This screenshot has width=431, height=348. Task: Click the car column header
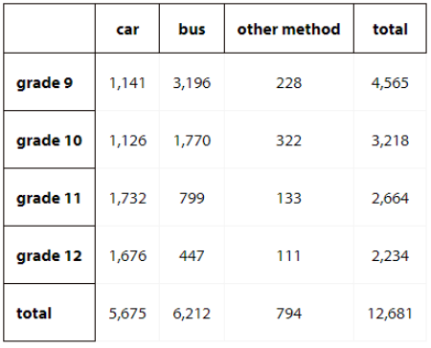point(127,29)
